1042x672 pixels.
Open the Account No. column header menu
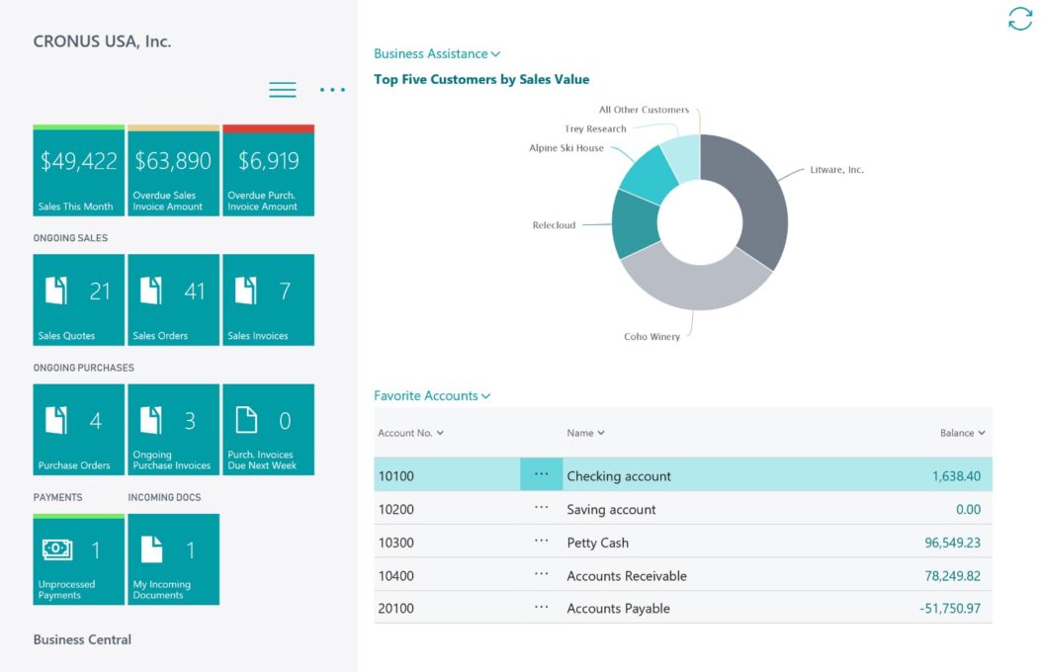point(410,433)
